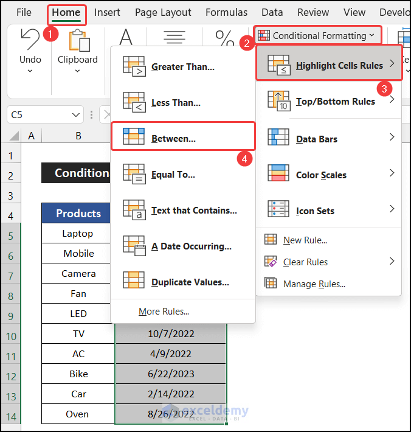This screenshot has height=432, width=411.
Task: Click the Laptop cell
Action: tap(77, 234)
